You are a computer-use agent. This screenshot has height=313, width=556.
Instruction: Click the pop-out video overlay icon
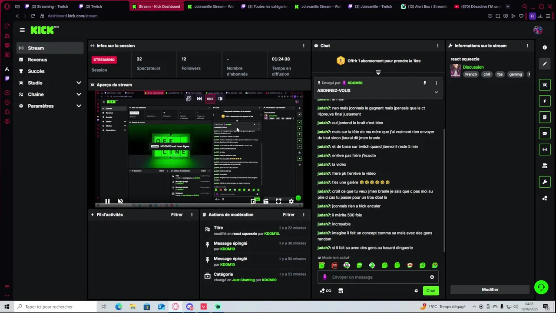[189, 99]
